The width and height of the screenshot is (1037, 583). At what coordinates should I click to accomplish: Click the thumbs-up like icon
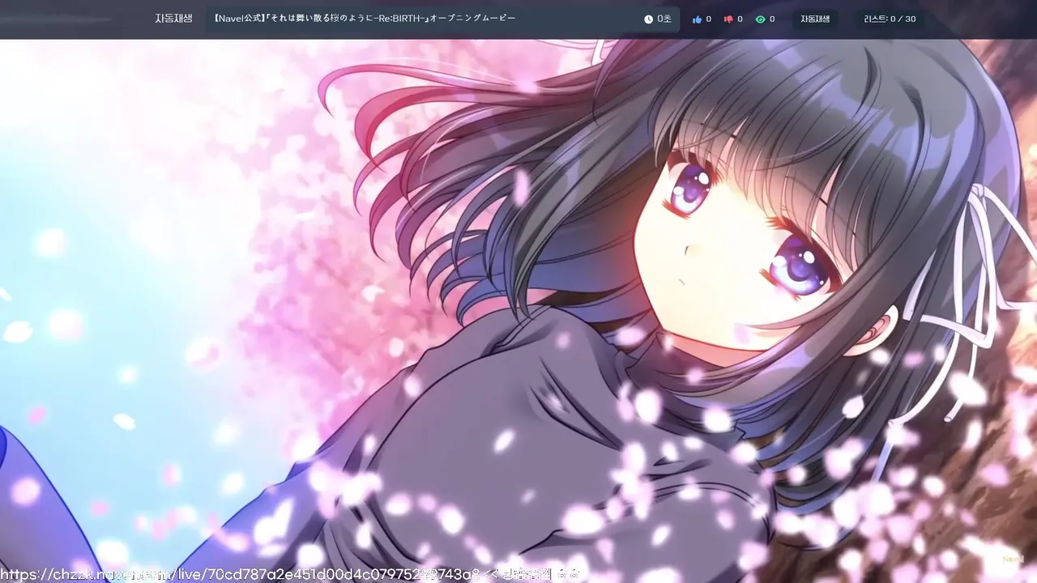(697, 19)
